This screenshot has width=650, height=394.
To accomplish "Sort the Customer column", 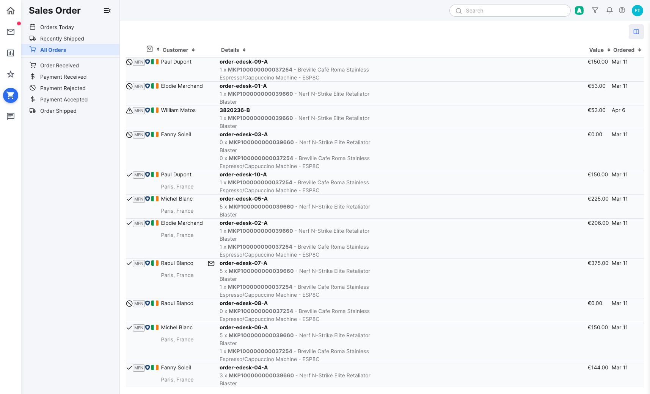I will 179,50.
